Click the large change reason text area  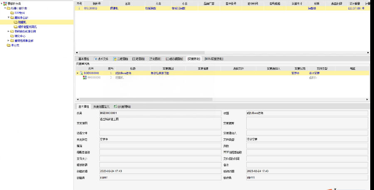point(160,123)
